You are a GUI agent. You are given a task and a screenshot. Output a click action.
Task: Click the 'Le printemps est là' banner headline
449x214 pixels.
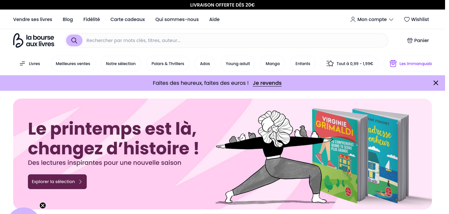[x=113, y=138]
